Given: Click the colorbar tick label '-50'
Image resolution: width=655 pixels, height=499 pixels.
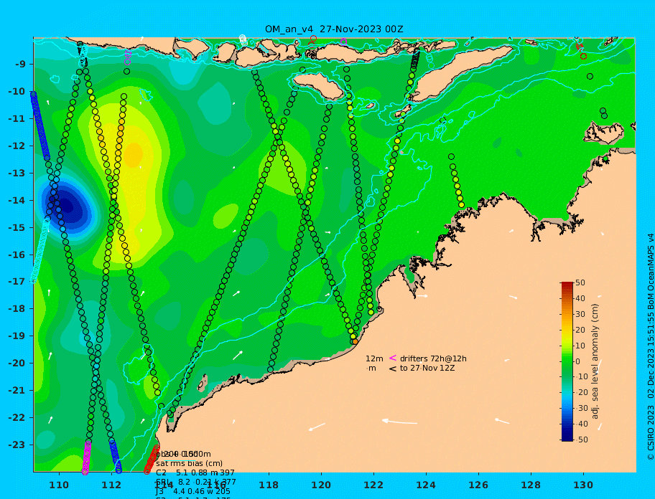Looking at the screenshot, I should 582,439.
